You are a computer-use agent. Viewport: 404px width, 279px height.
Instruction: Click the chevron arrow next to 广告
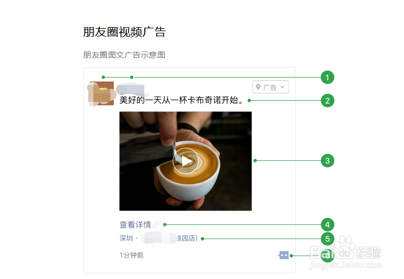point(282,87)
